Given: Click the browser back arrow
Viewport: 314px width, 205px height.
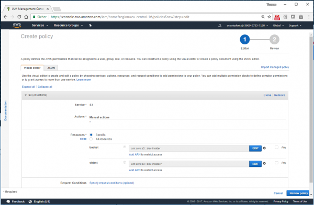Looking at the screenshot, I should pos(5,17).
